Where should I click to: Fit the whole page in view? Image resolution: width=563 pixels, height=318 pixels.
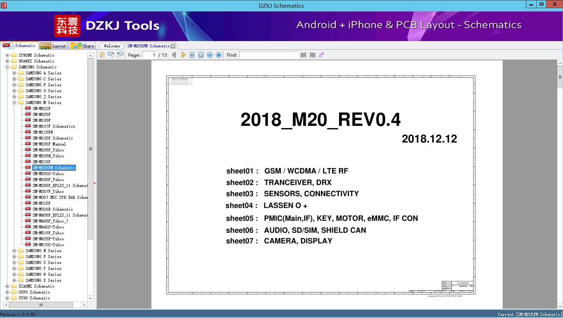[201, 55]
